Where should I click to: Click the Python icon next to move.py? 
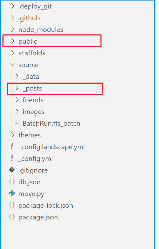point(12,193)
